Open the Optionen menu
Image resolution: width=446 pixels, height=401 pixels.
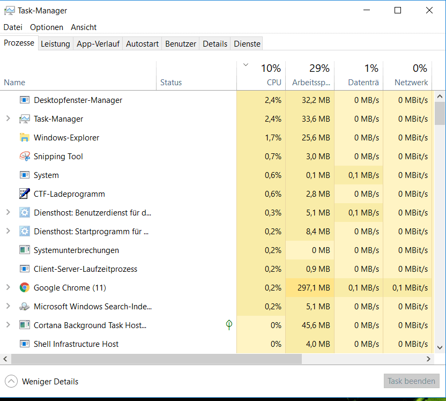point(47,27)
